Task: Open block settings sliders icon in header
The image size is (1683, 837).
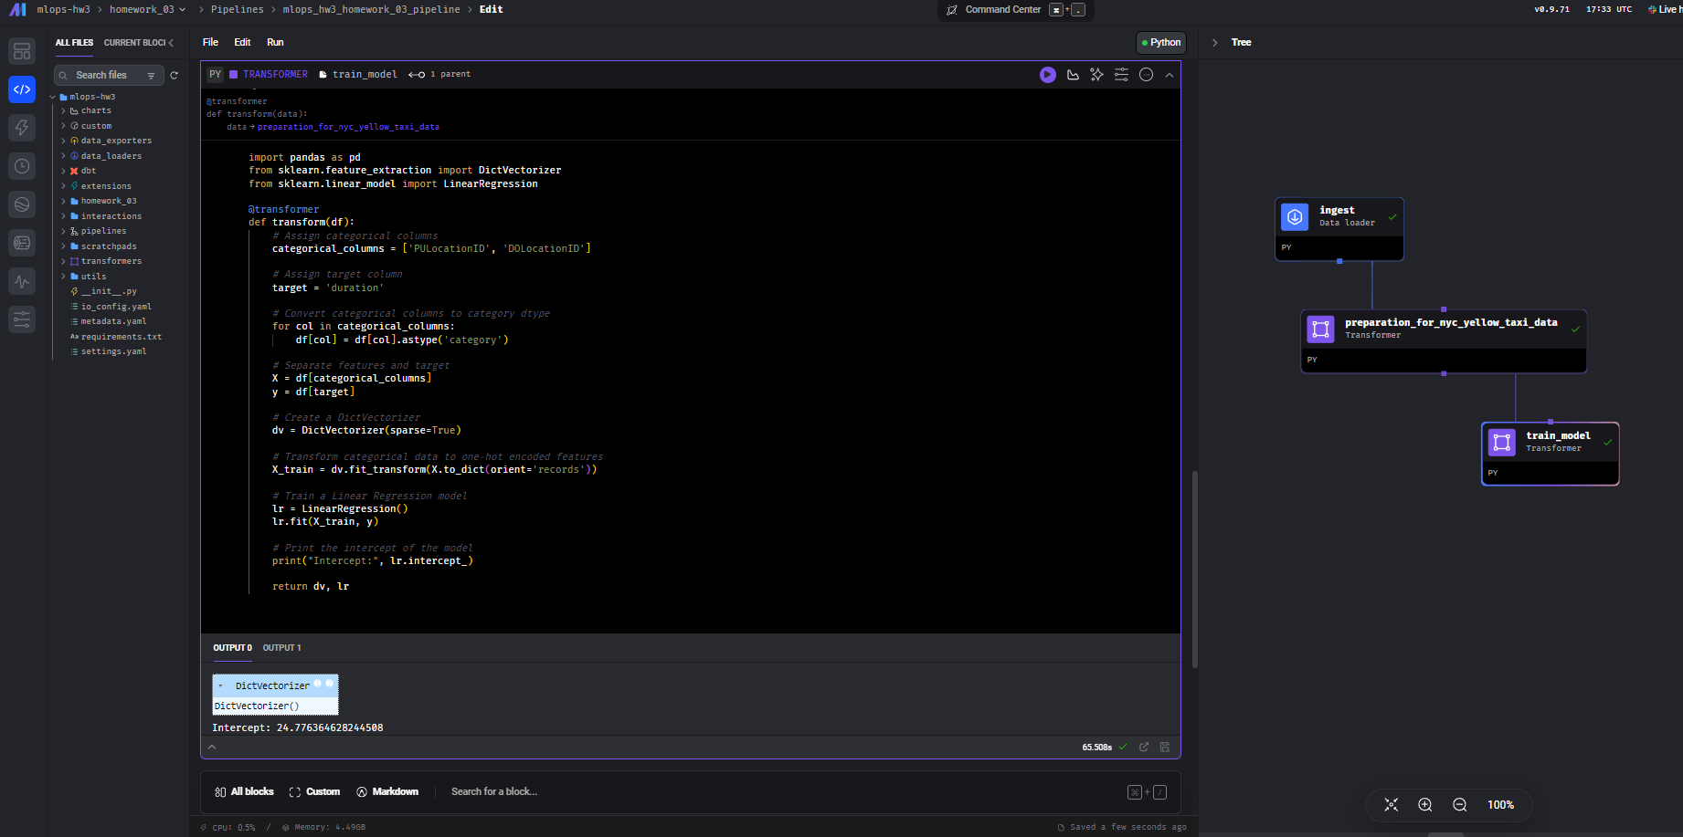Action: (1121, 75)
